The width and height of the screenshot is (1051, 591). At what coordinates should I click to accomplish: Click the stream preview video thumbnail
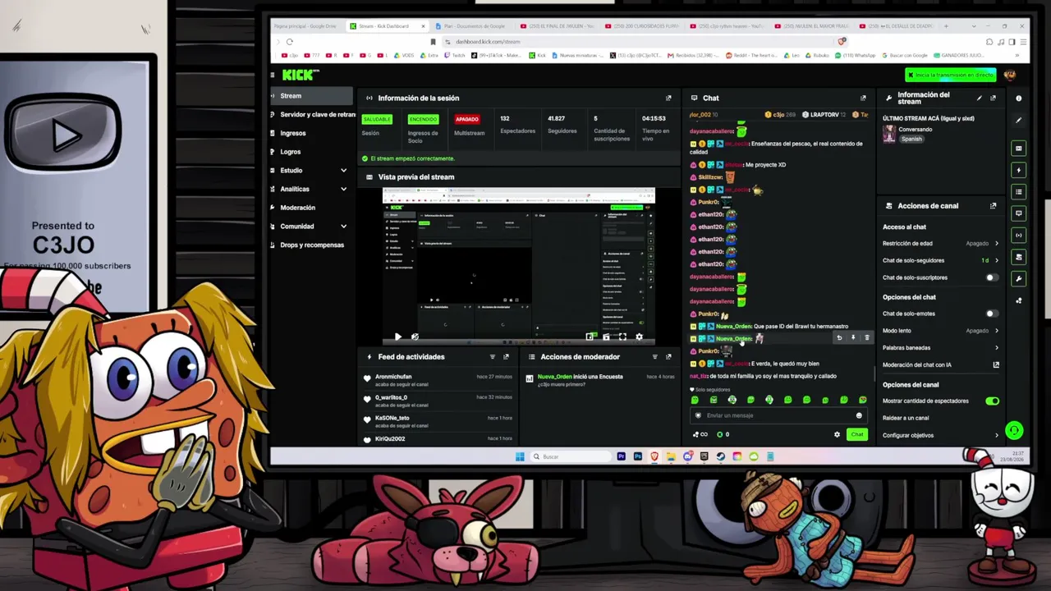click(x=518, y=266)
